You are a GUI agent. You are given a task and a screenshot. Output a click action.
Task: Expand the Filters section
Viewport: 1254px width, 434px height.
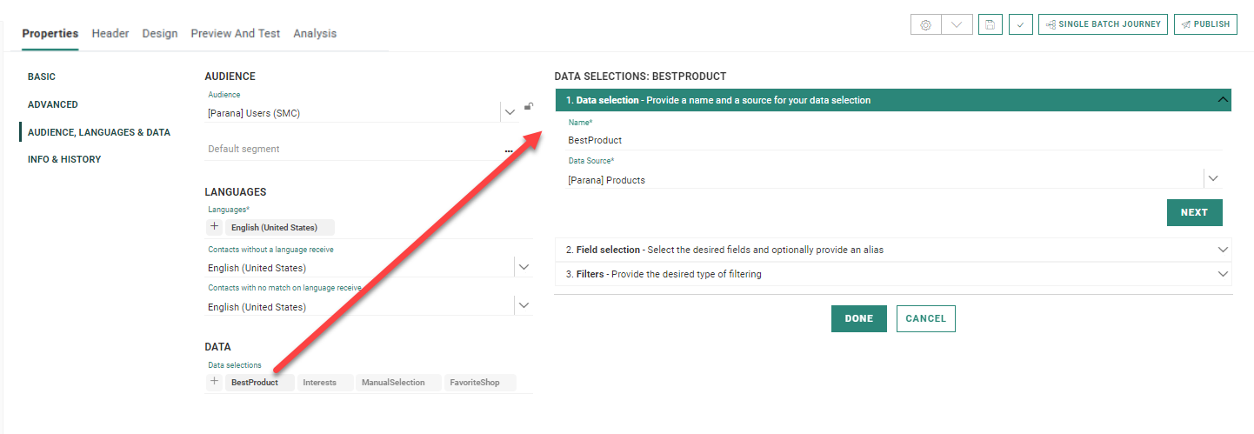click(x=1224, y=274)
